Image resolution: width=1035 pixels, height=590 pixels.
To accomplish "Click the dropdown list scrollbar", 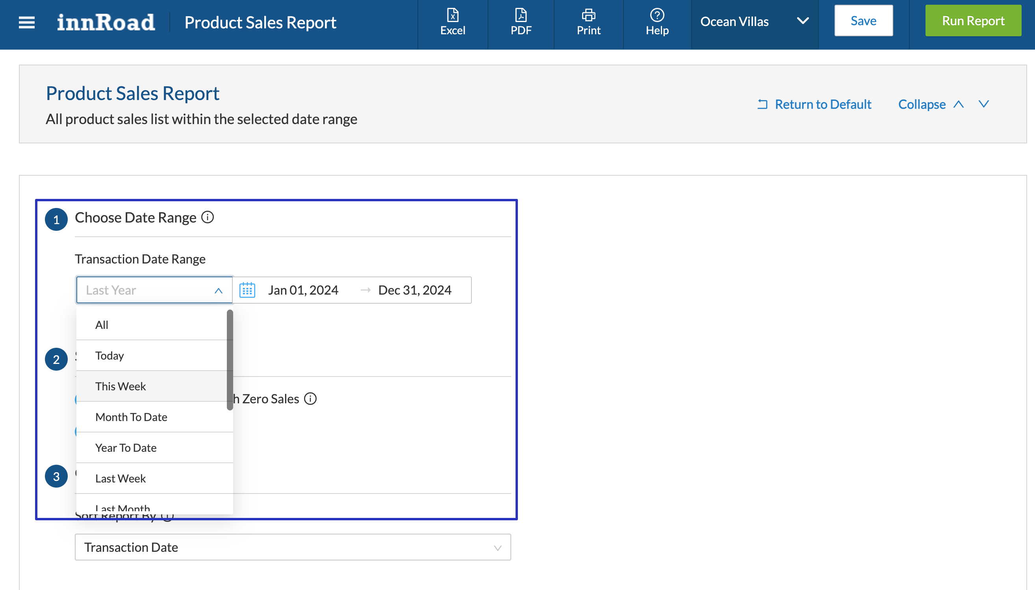I will (230, 360).
